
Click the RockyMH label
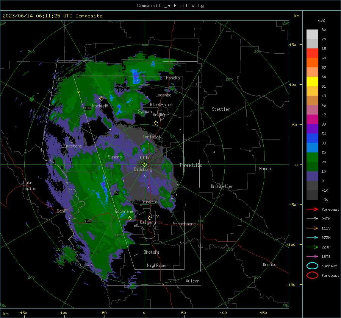tap(100, 106)
